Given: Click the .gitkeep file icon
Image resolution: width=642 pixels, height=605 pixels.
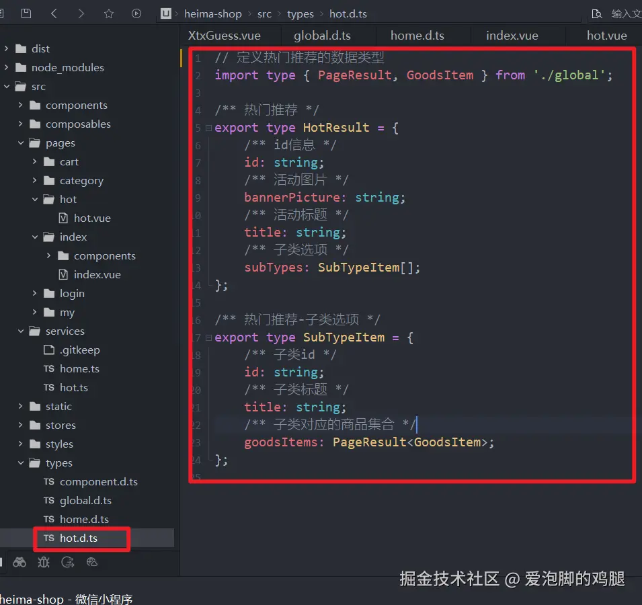Looking at the screenshot, I should pyautogui.click(x=49, y=350).
